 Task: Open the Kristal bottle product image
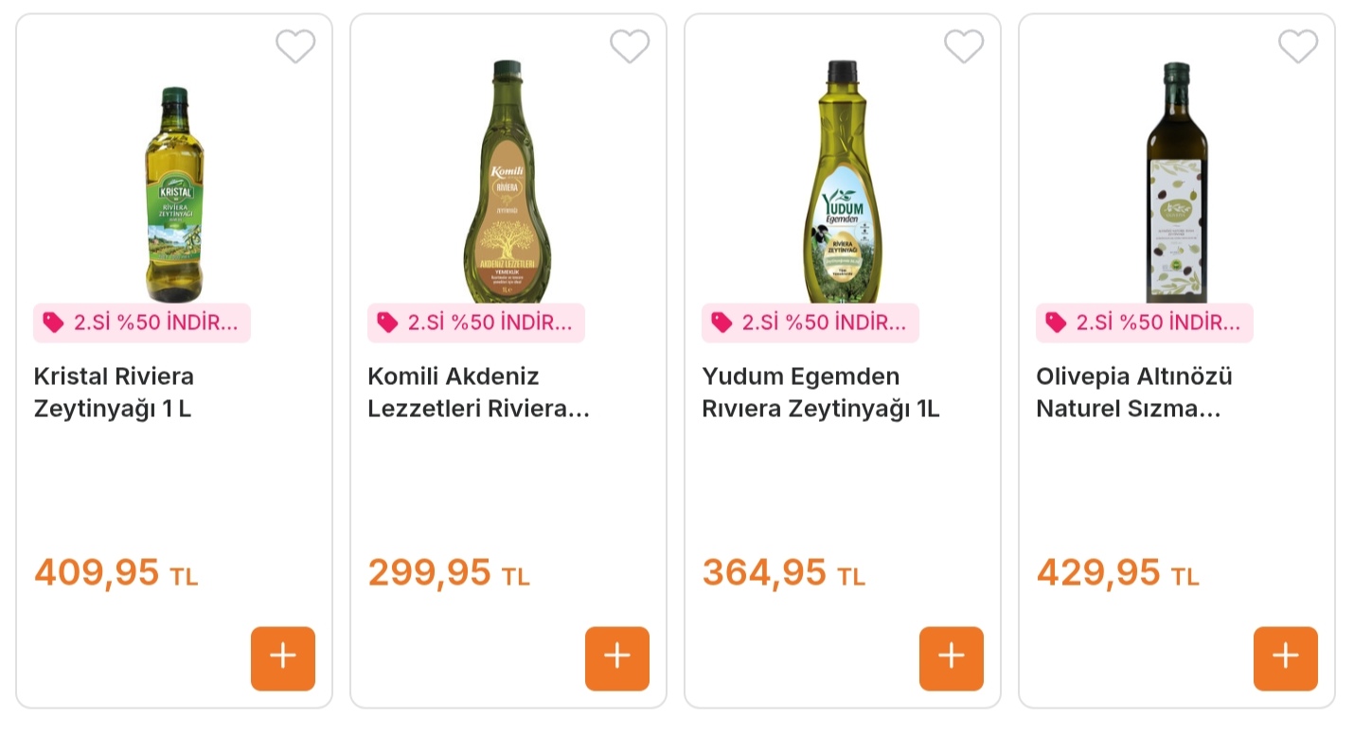[x=174, y=194]
